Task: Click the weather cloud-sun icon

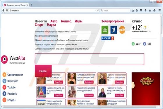Action: pyautogui.click(x=145, y=28)
